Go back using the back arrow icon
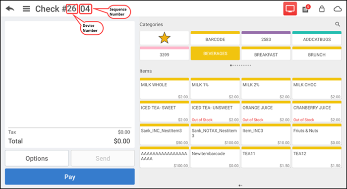 tap(10, 9)
